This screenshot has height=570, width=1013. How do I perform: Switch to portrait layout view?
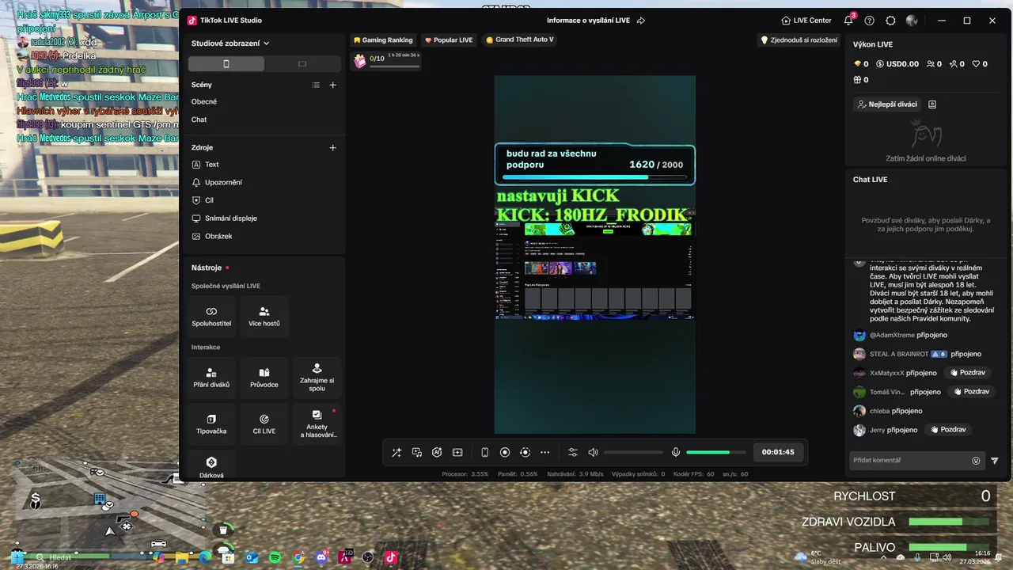[x=226, y=63]
